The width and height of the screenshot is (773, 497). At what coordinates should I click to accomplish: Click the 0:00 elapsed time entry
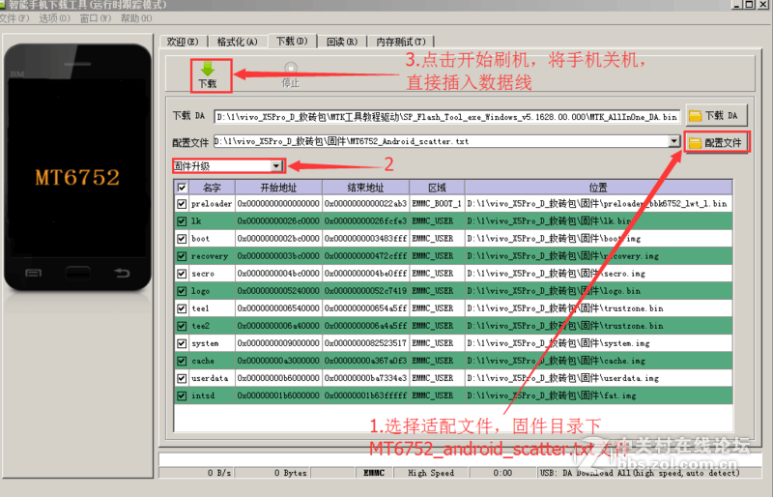502,473
